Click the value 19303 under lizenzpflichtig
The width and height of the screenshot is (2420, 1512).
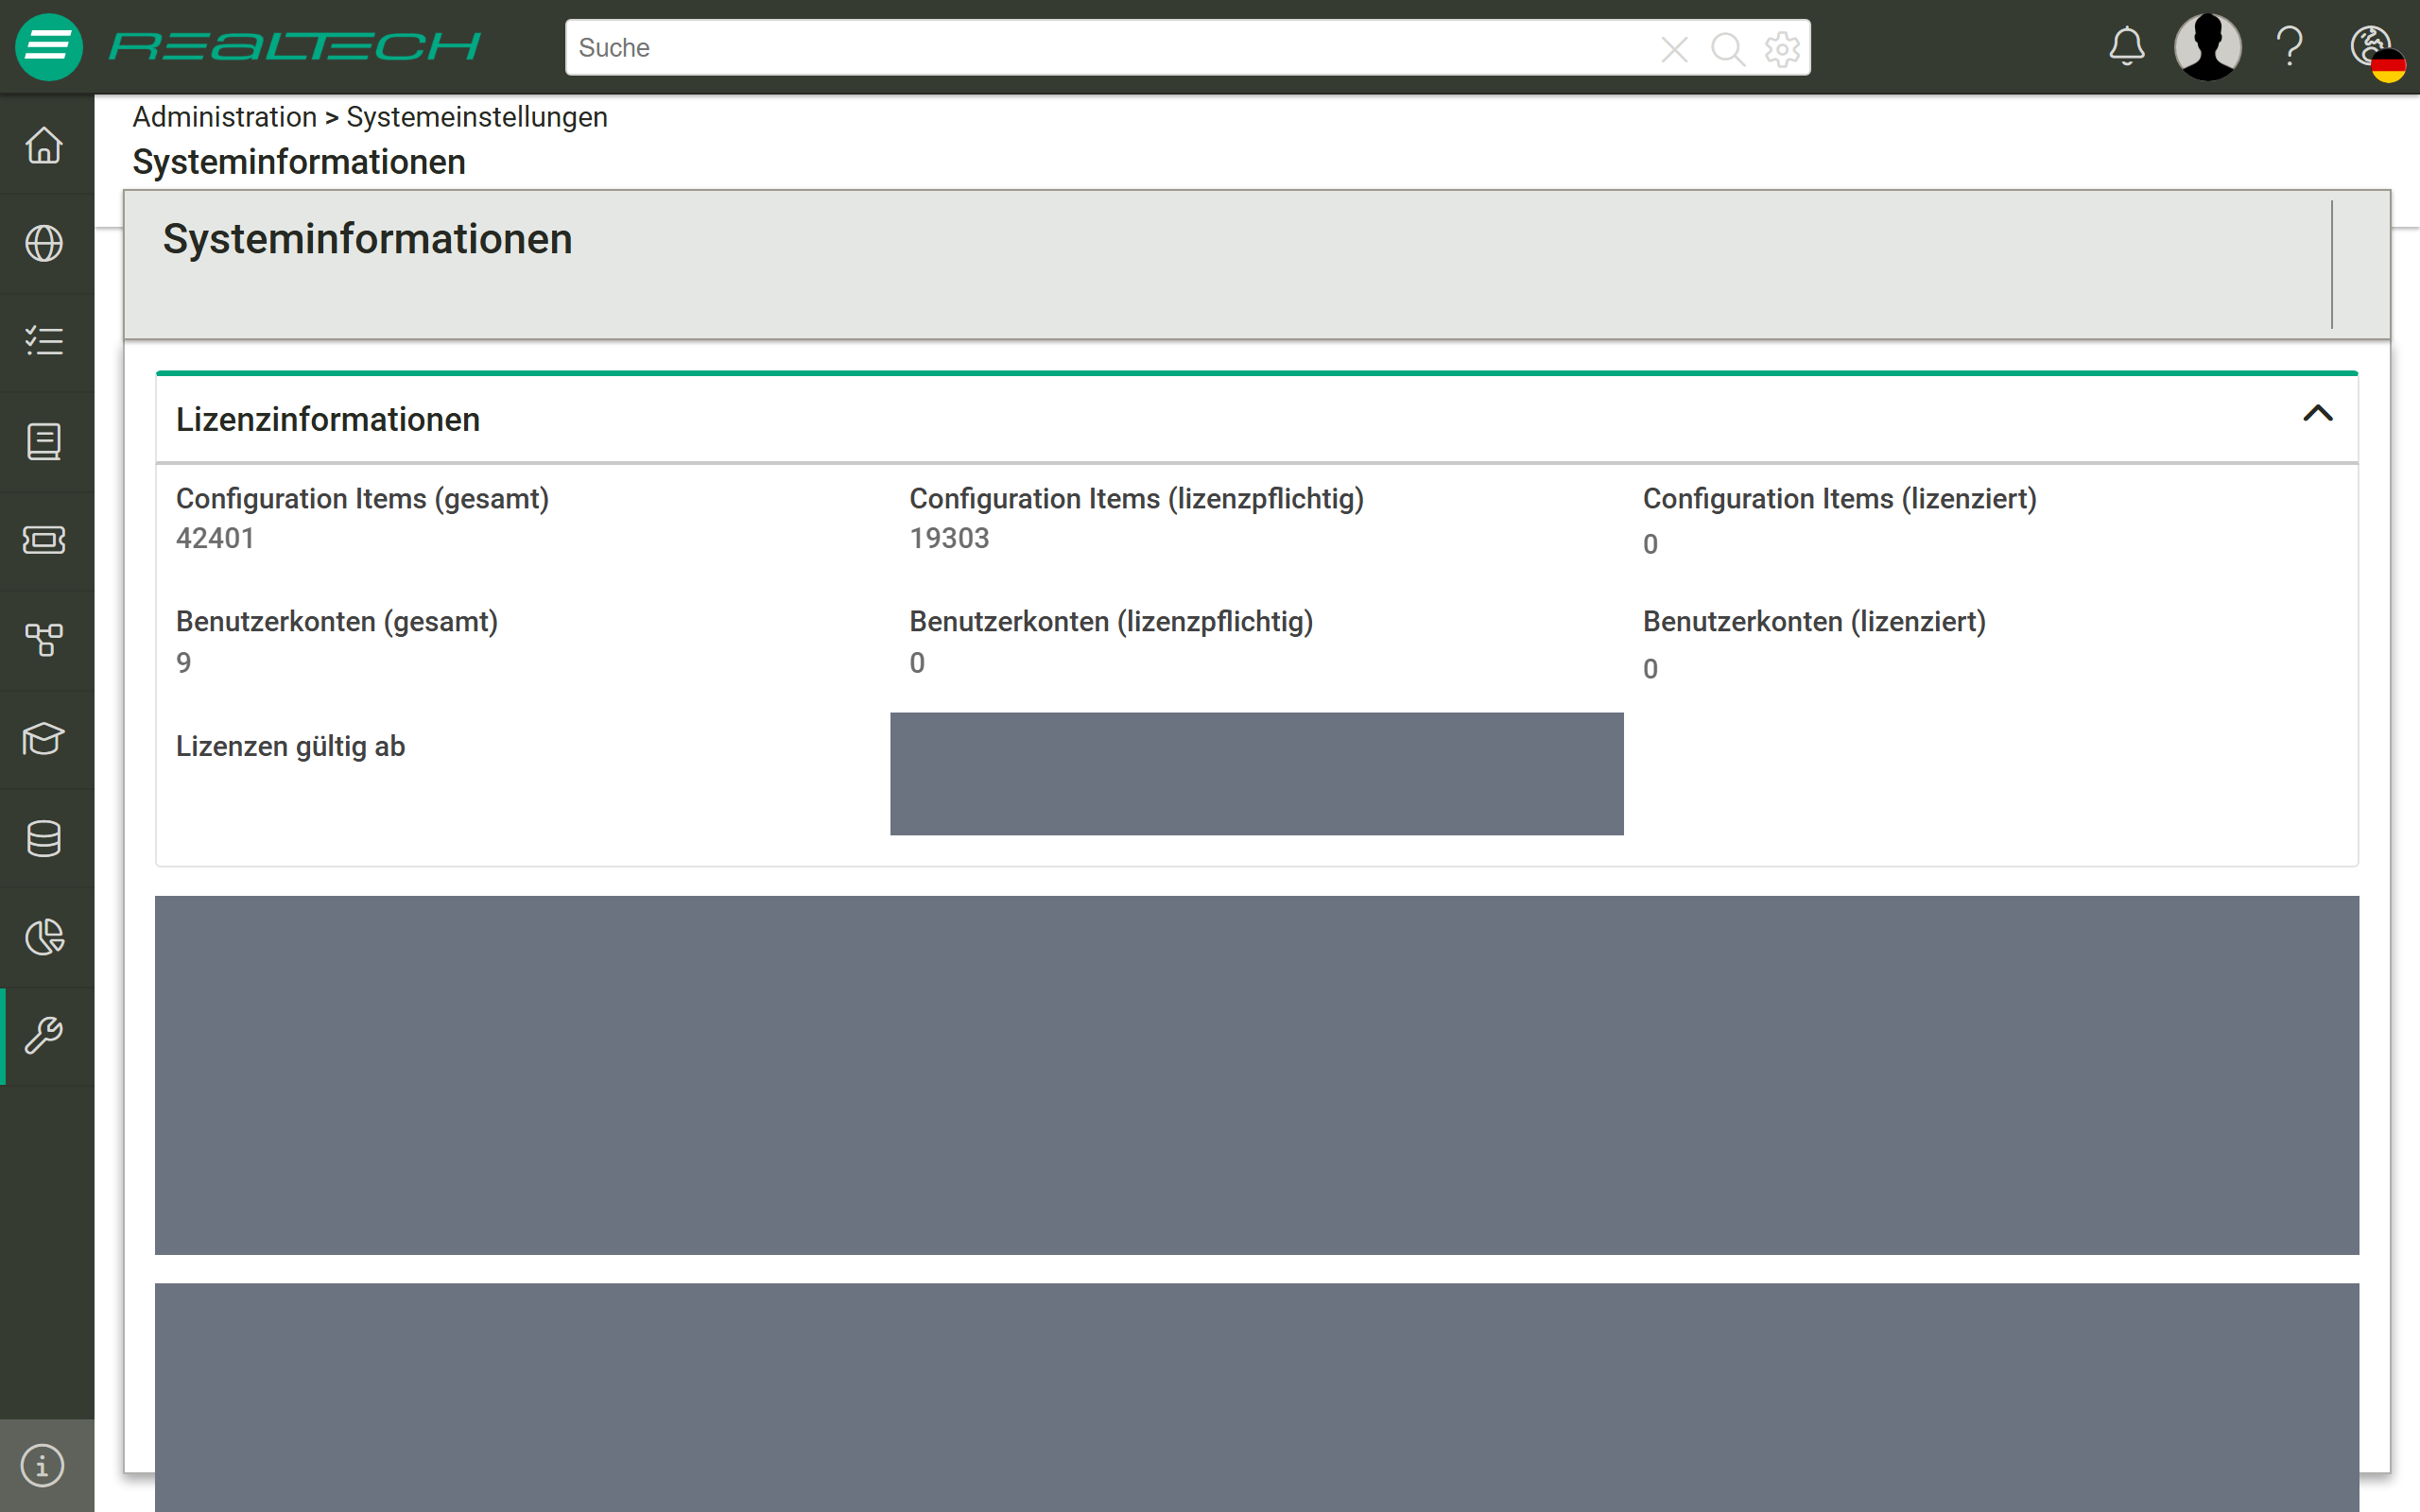coord(949,538)
